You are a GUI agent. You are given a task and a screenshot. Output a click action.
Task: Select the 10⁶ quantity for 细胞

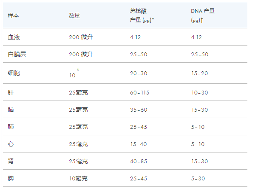[x=74, y=73]
